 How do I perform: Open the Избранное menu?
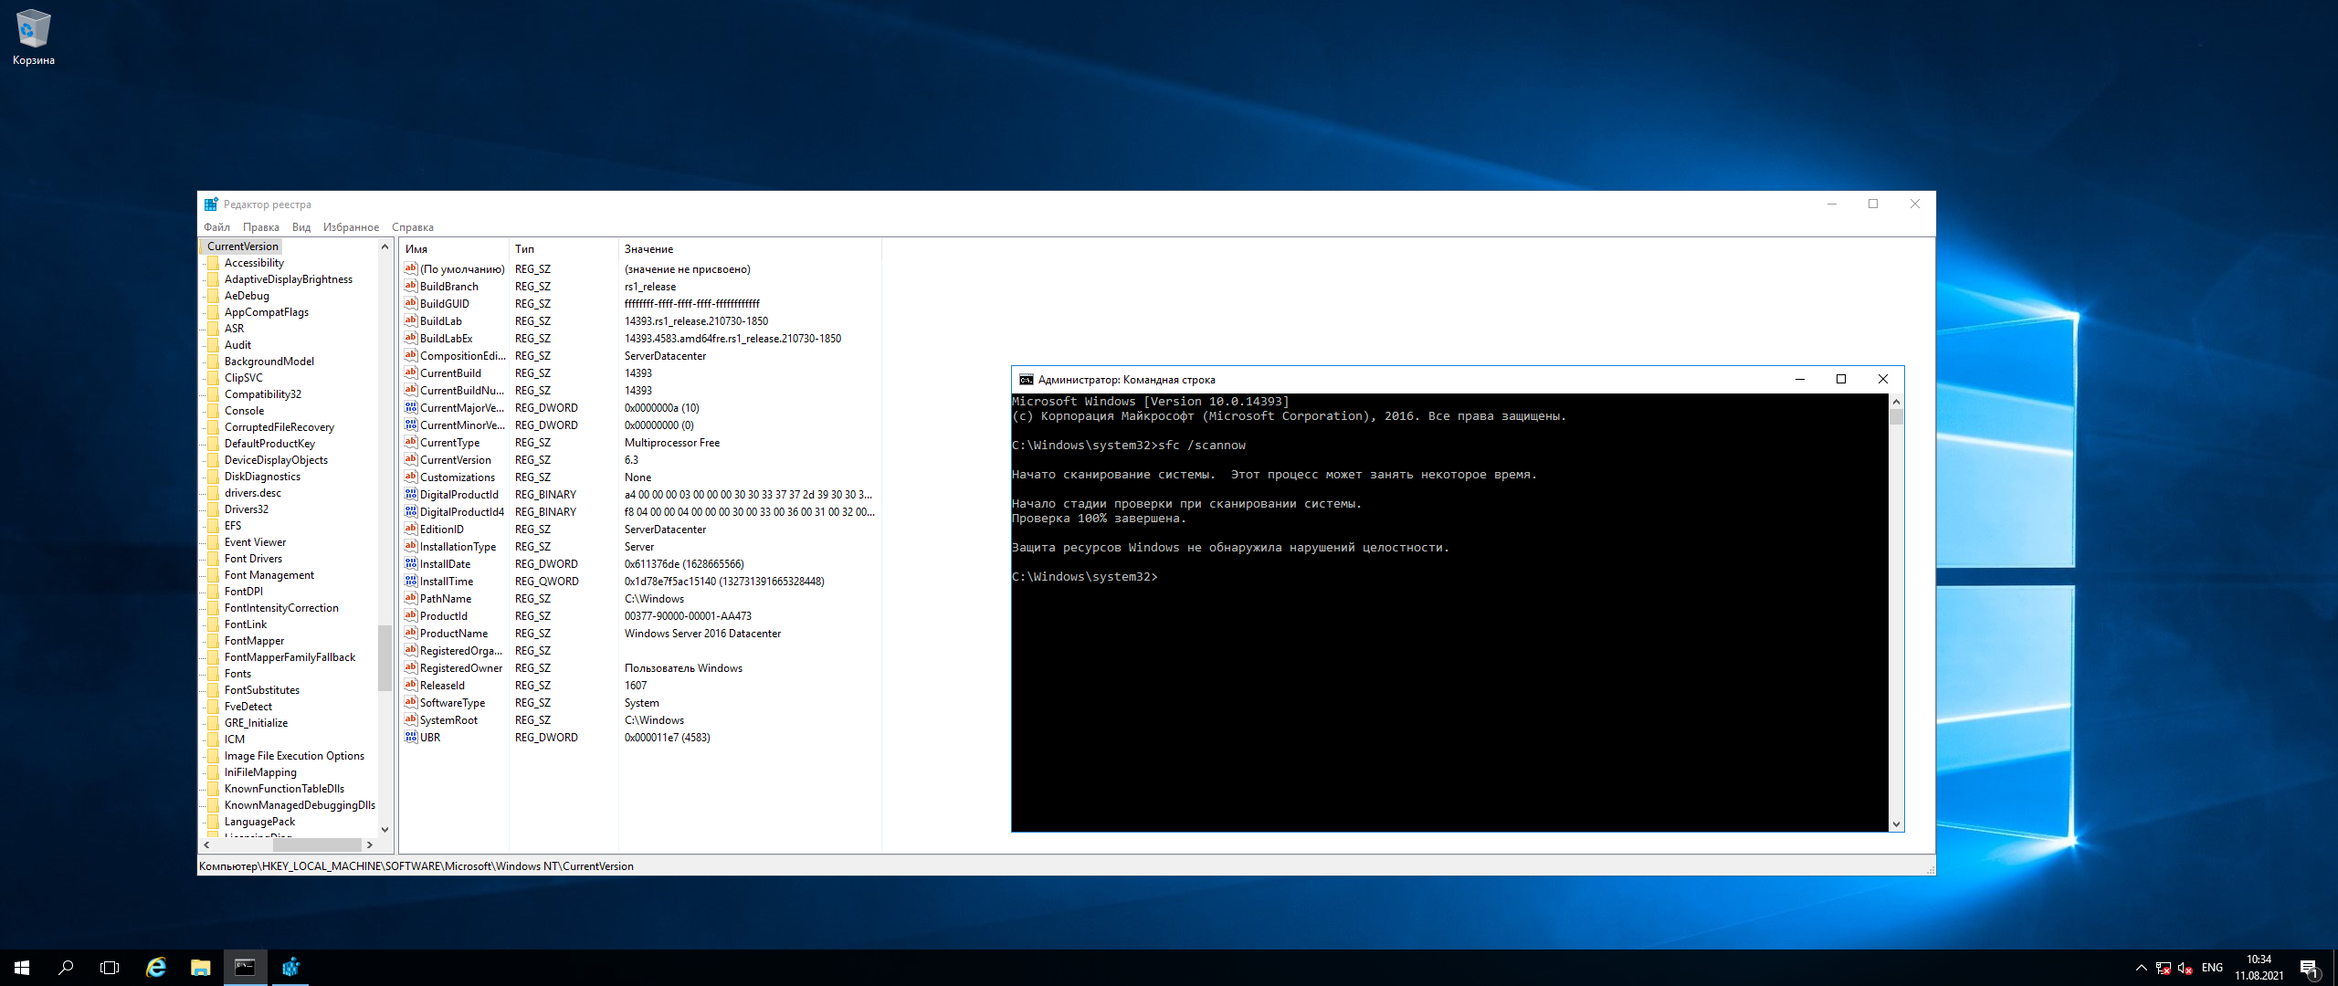coord(351,227)
